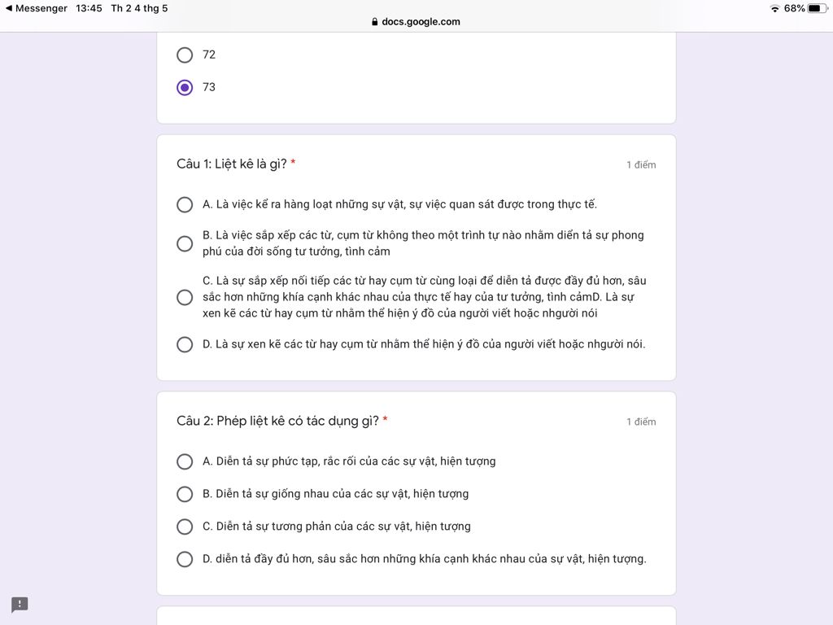833x625 pixels.
Task: Tap the Messenger back link text
Action: [41, 8]
